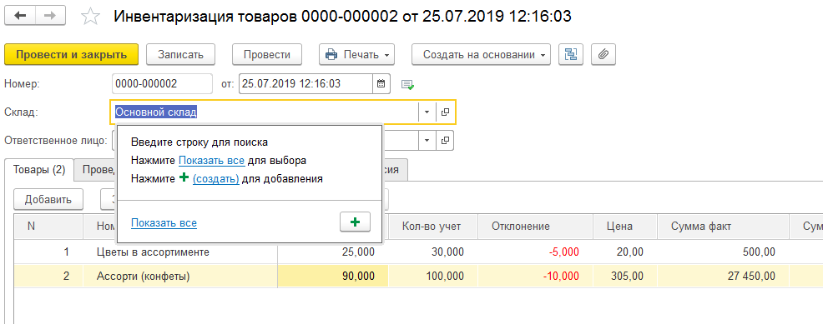Switch to the Товары (2) tab

[39, 170]
